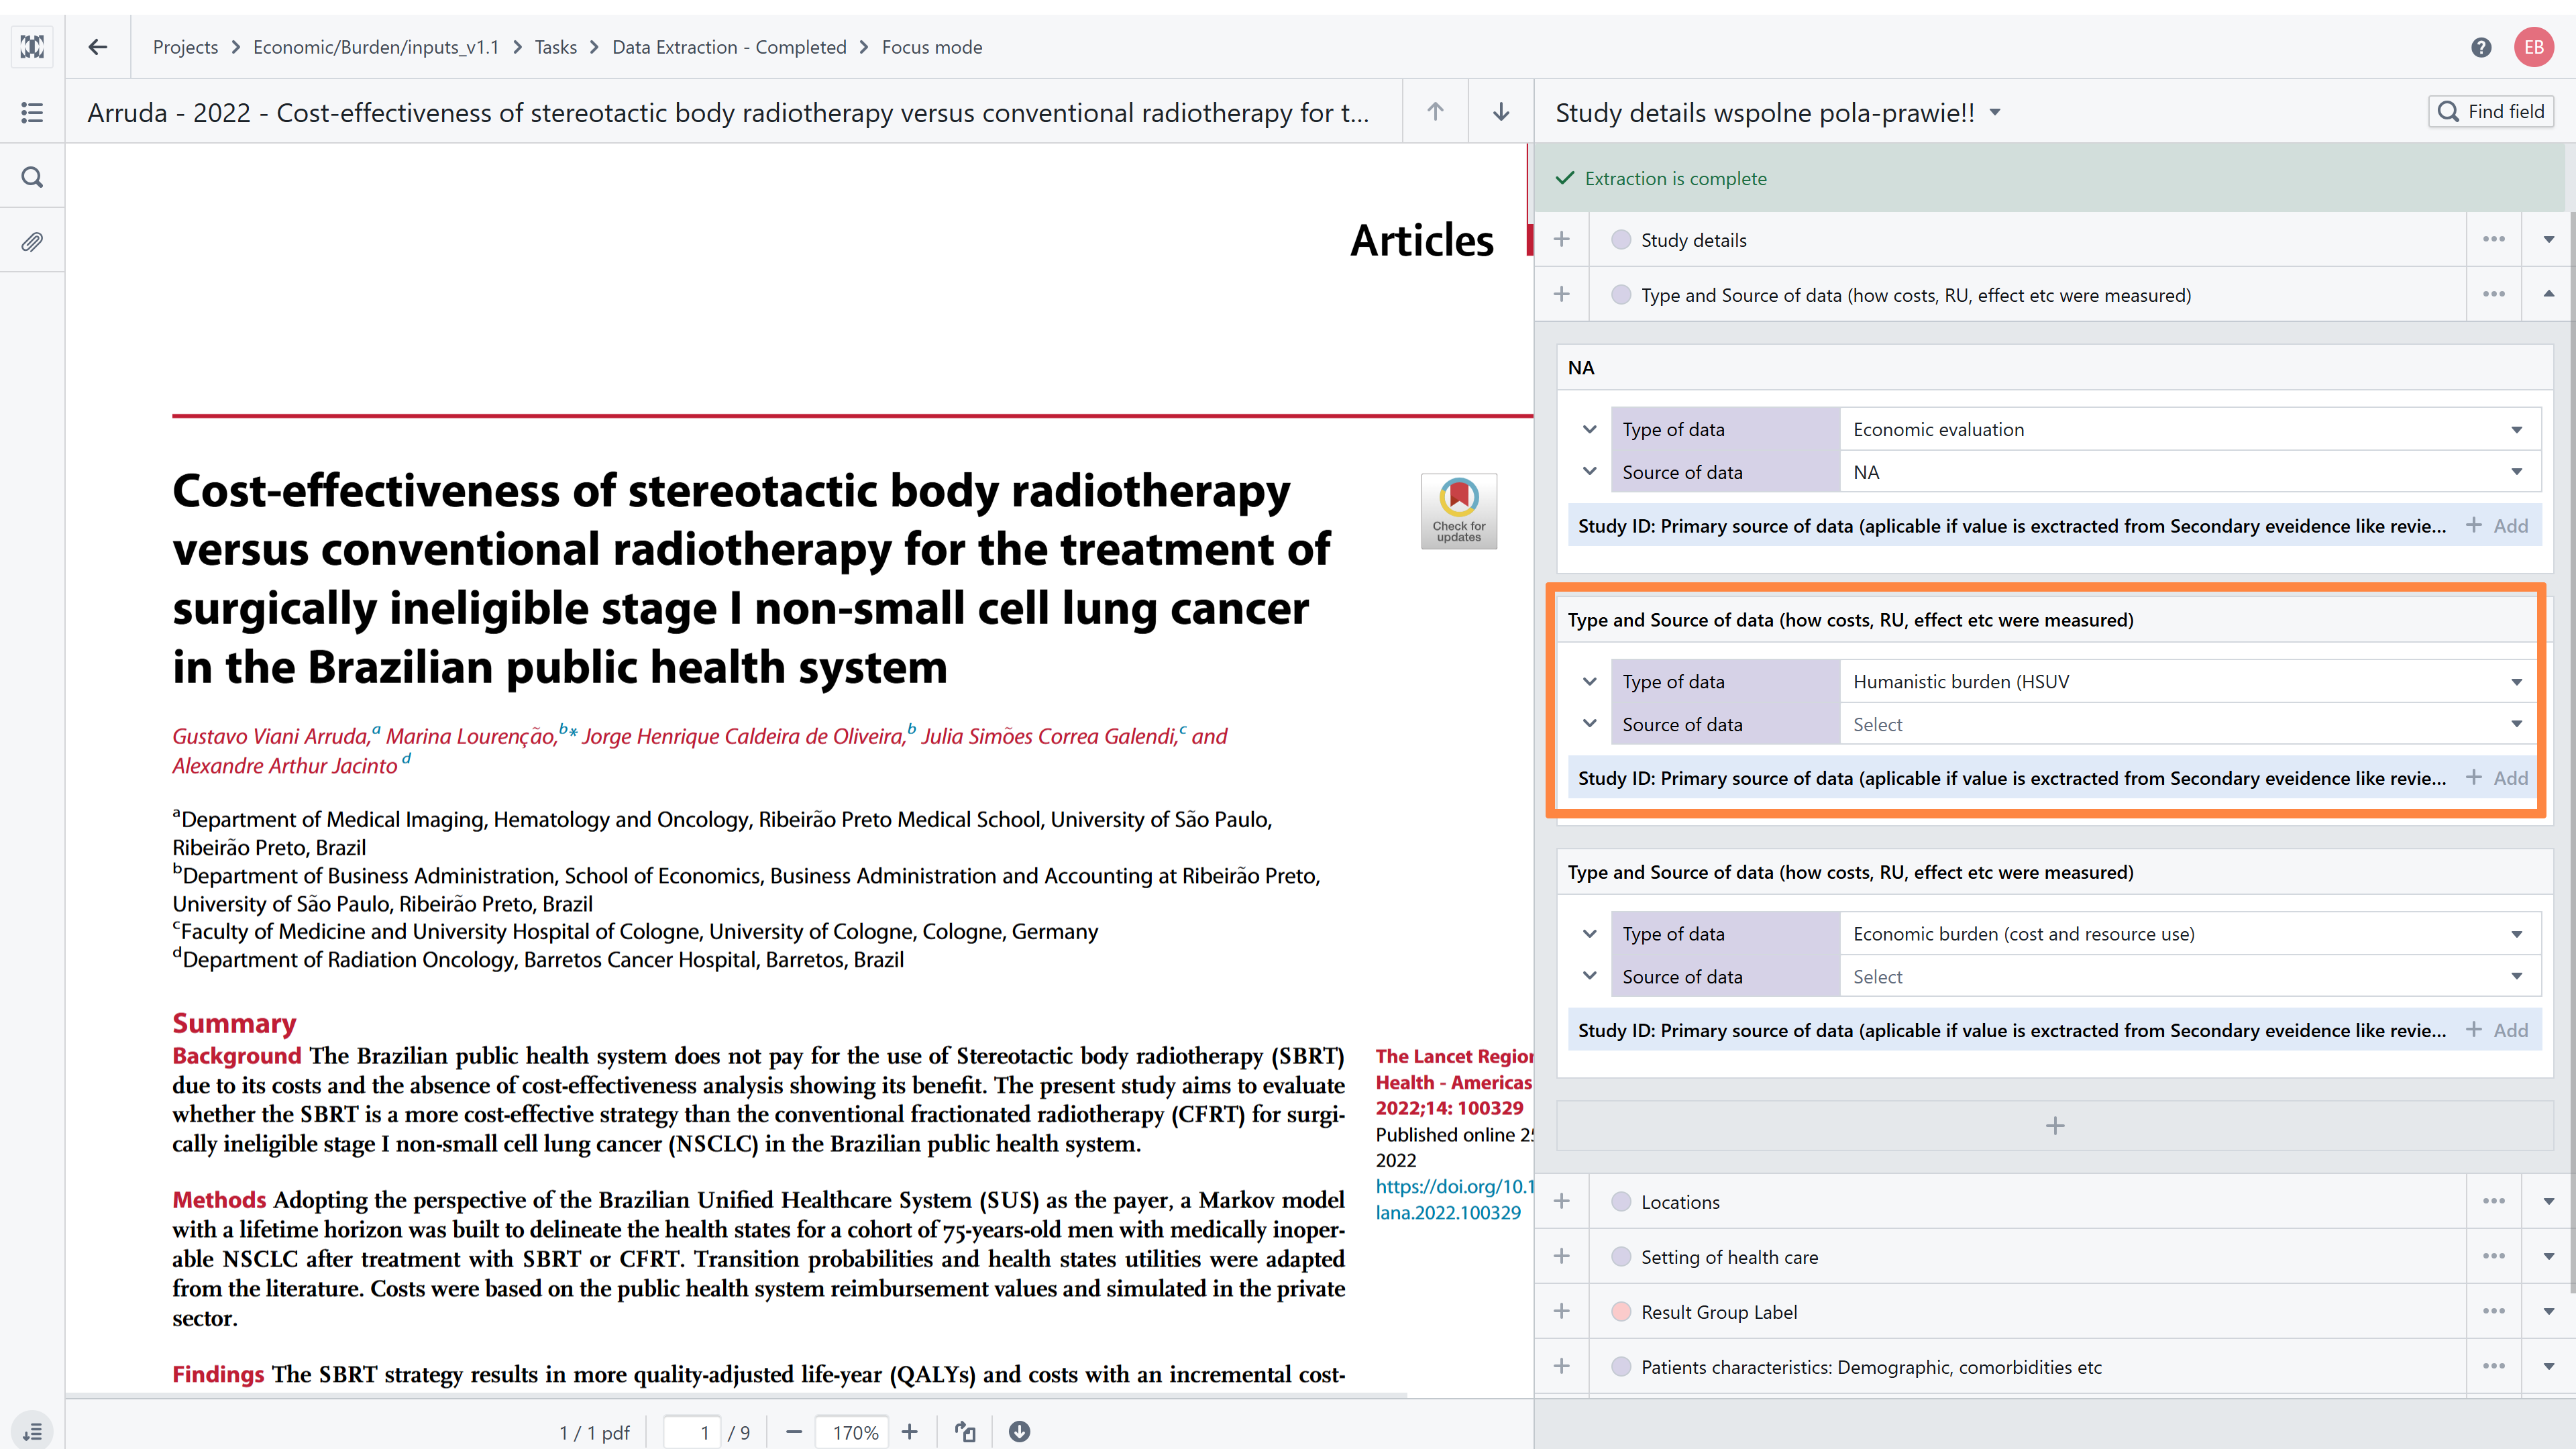Expand the Setting of health care caret
Viewport: 2576px width, 1449px height.
tap(2548, 1256)
